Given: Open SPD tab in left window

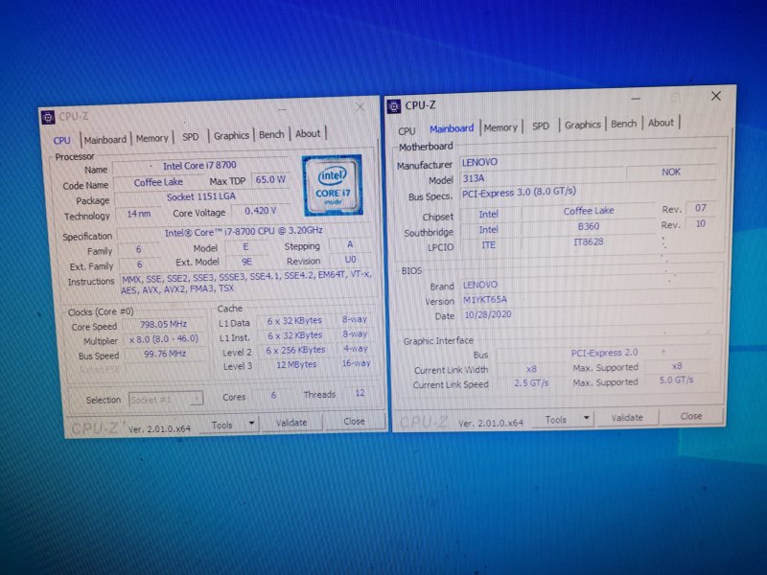Looking at the screenshot, I should (x=190, y=137).
